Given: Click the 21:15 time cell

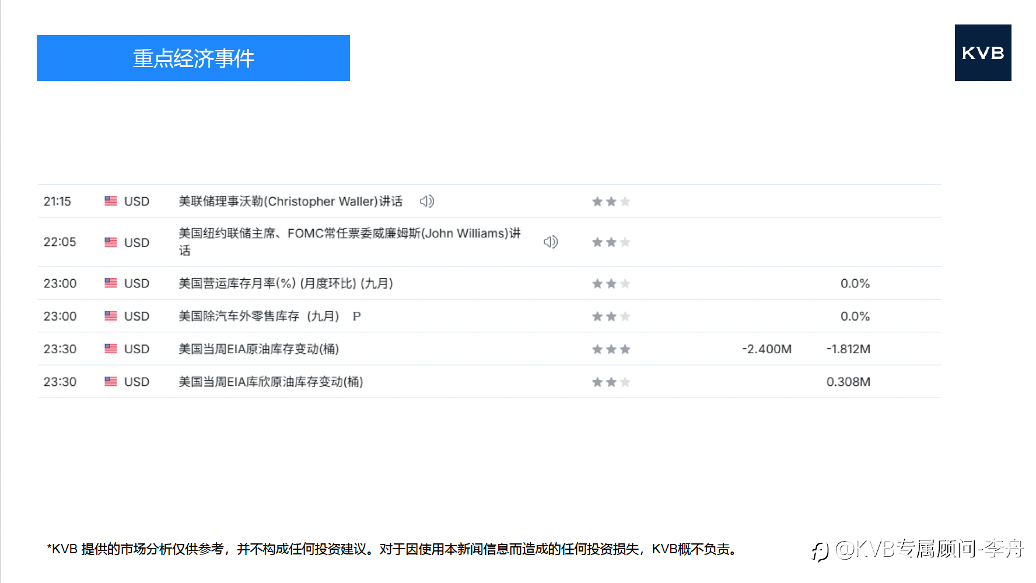Looking at the screenshot, I should point(57,201).
